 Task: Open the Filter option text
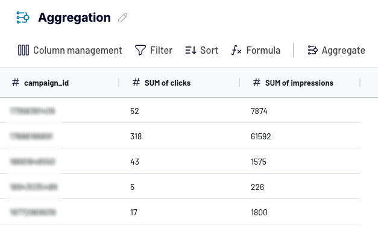coord(162,51)
